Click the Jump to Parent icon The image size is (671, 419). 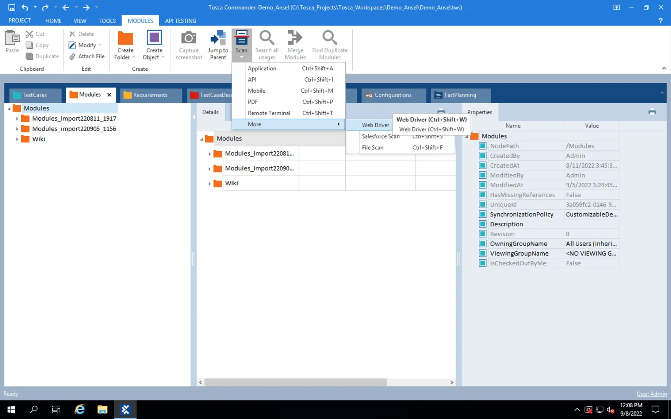[218, 38]
